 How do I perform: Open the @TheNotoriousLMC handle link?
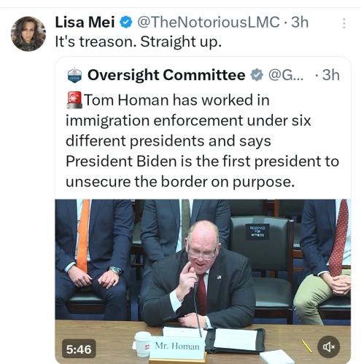coord(209,23)
